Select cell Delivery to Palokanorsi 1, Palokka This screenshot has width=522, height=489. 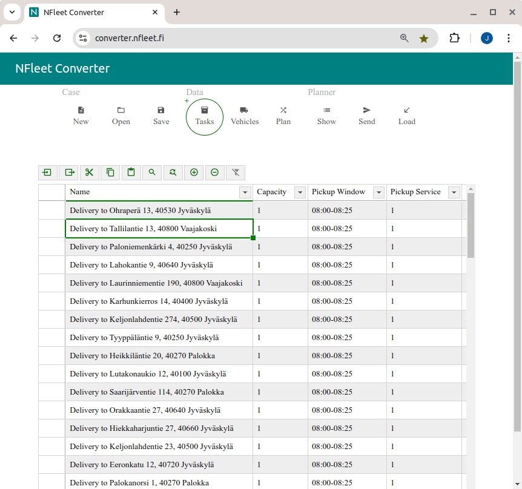pos(159,482)
